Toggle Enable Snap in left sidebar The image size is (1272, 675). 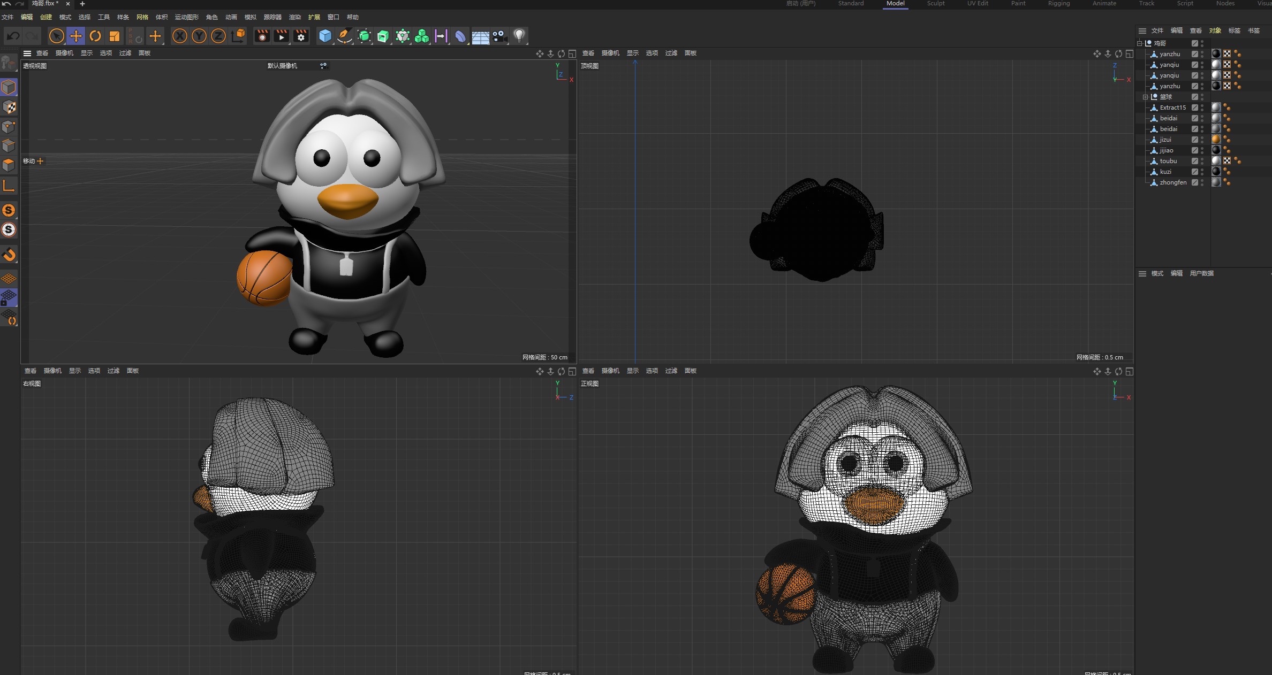[x=9, y=255]
